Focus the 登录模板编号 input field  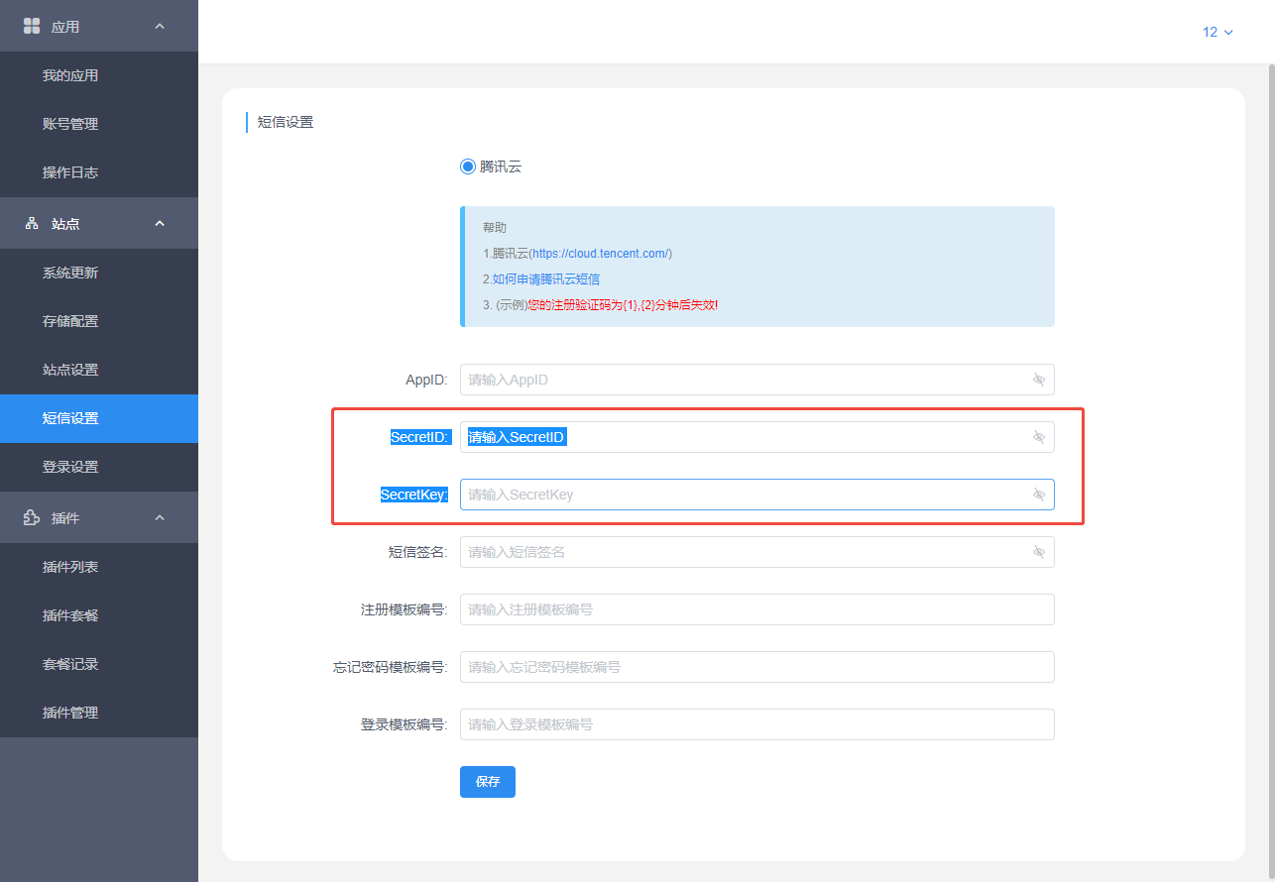757,724
